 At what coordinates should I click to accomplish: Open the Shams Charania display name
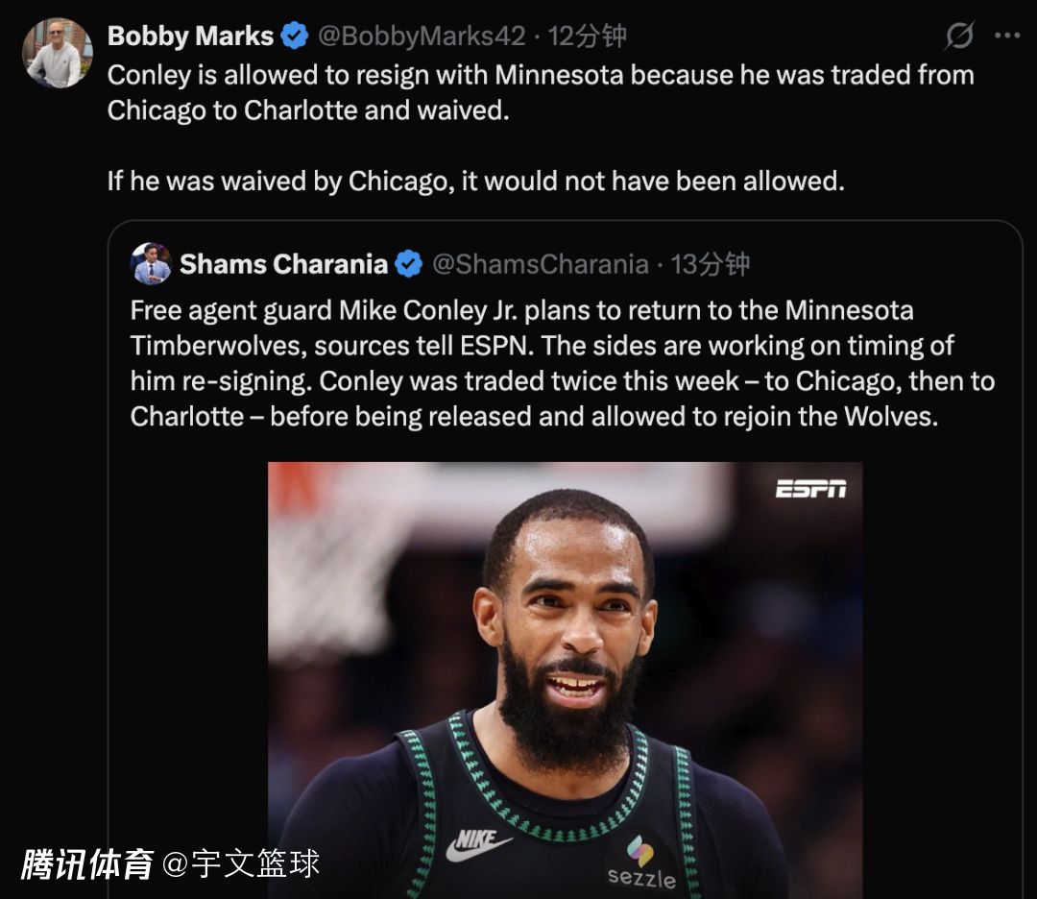[283, 264]
